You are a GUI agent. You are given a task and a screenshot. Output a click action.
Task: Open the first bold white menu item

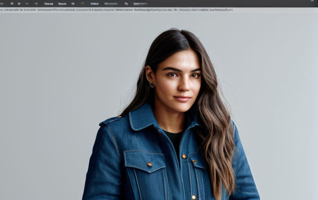coord(49,4)
